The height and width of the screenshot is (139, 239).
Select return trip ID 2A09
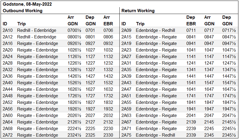pyautogui.click(x=126, y=30)
